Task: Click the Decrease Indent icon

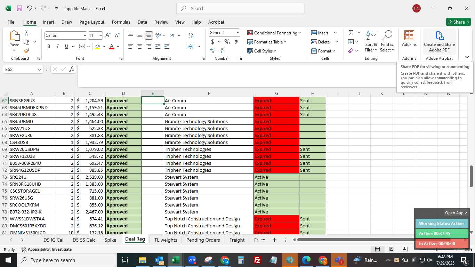Action: point(158,47)
